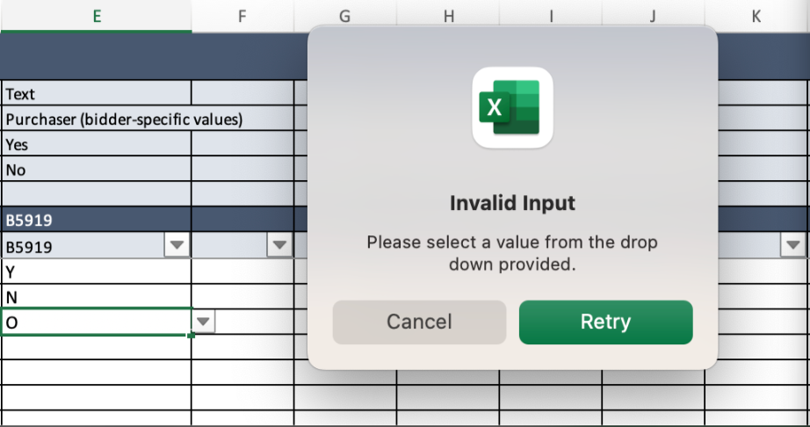This screenshot has width=810, height=427.
Task: Open the column F filter dropdown
Action: 279,245
